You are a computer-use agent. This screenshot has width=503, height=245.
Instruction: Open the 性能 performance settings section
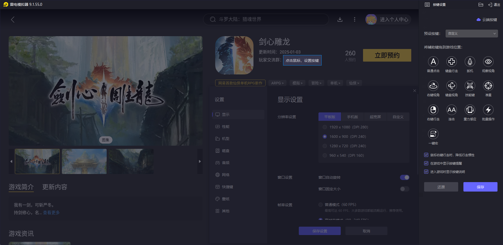point(238,127)
